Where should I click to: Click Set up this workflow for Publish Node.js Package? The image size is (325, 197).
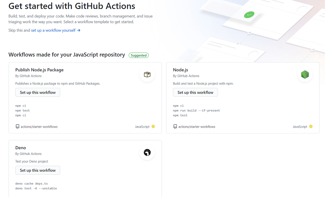click(38, 92)
